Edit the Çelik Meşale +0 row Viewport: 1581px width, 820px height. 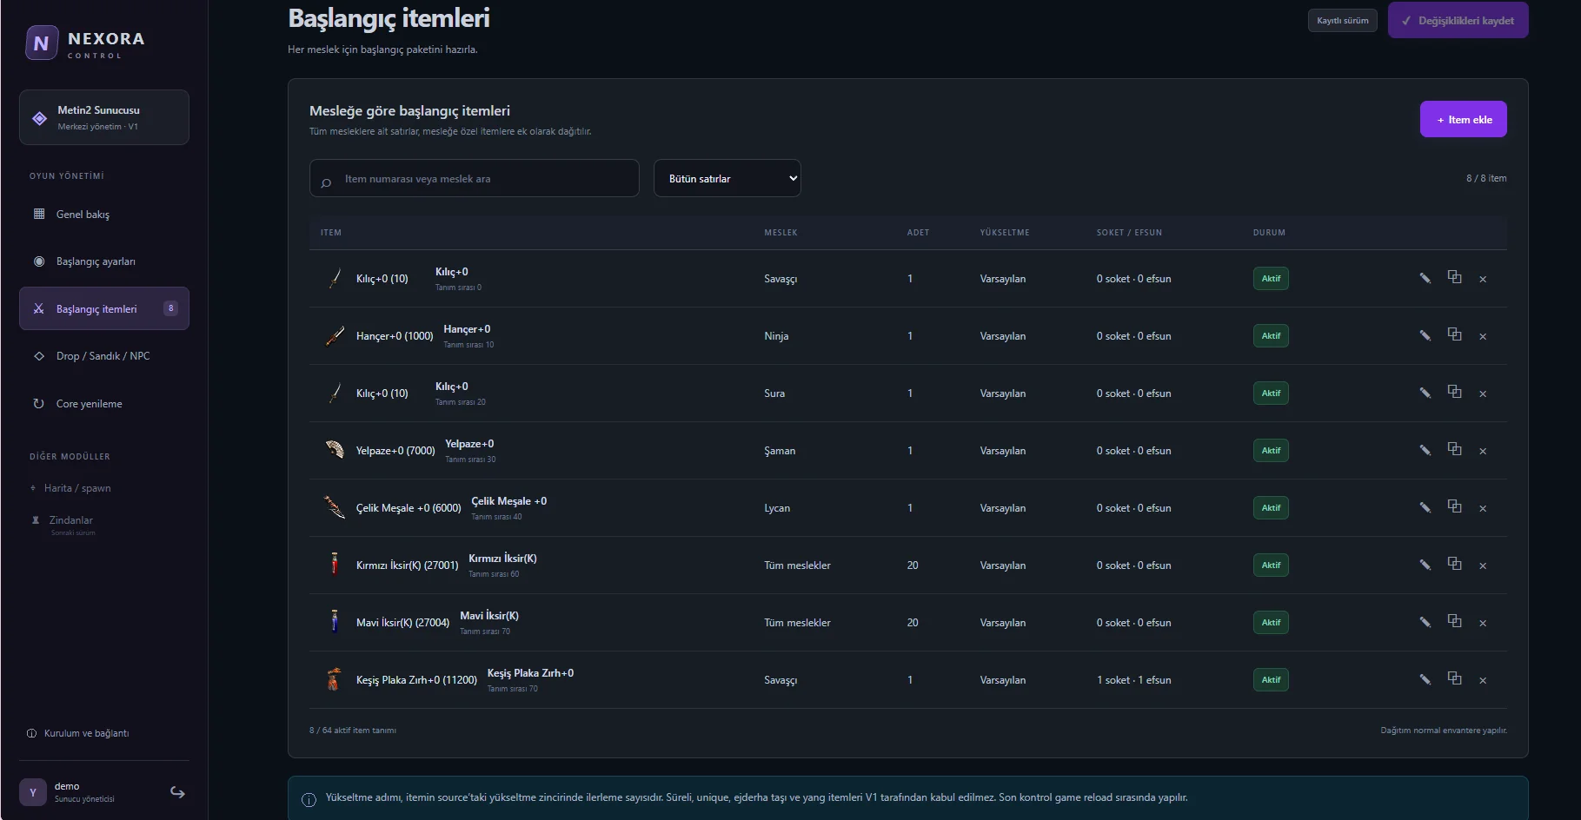[1425, 508]
